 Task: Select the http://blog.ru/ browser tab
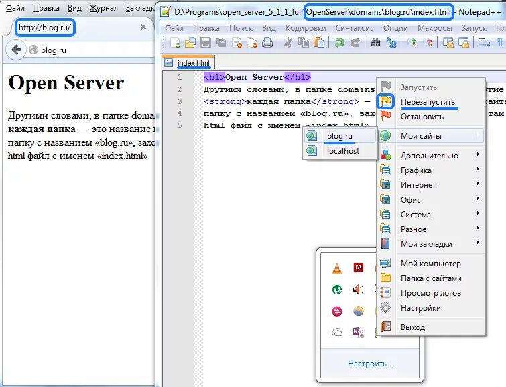click(x=79, y=27)
